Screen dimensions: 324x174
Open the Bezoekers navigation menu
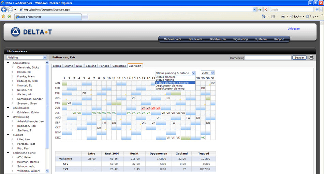click(x=195, y=39)
